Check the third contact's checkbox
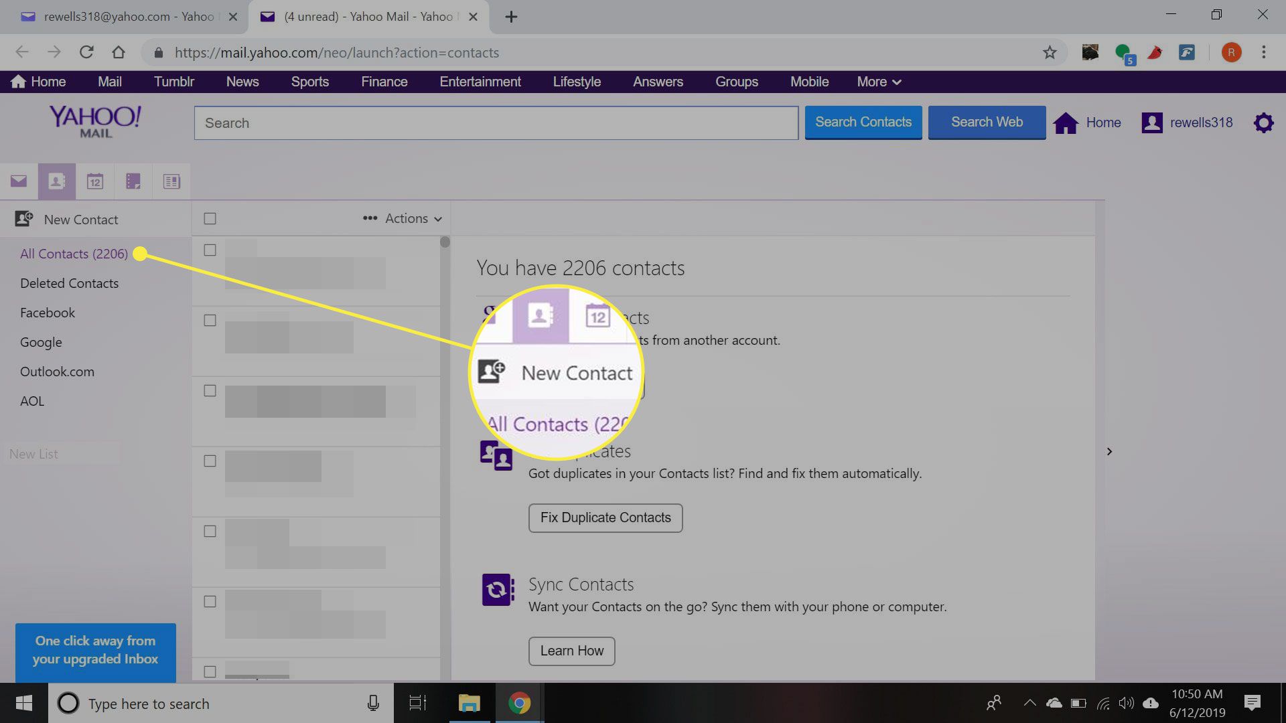Viewport: 1286px width, 723px height. (210, 390)
